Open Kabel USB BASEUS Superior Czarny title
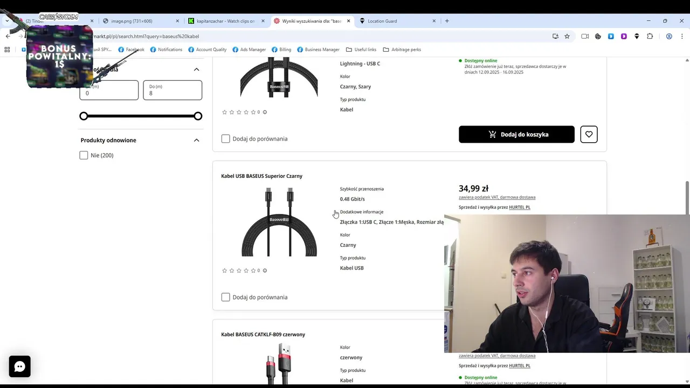 click(261, 176)
